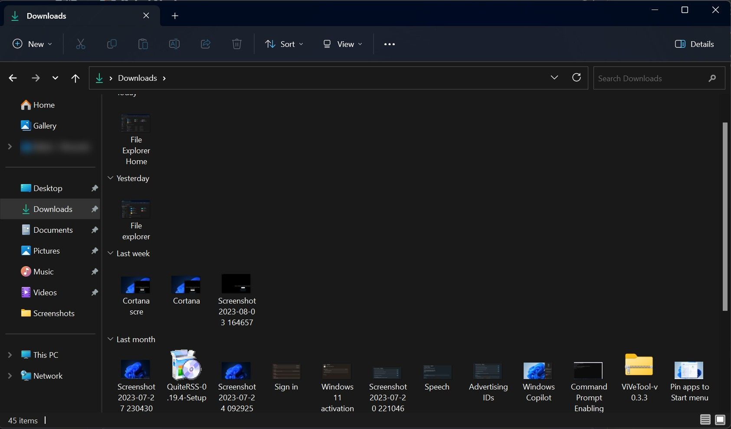
Task: Click the search magnifier in search box
Action: [712, 78]
